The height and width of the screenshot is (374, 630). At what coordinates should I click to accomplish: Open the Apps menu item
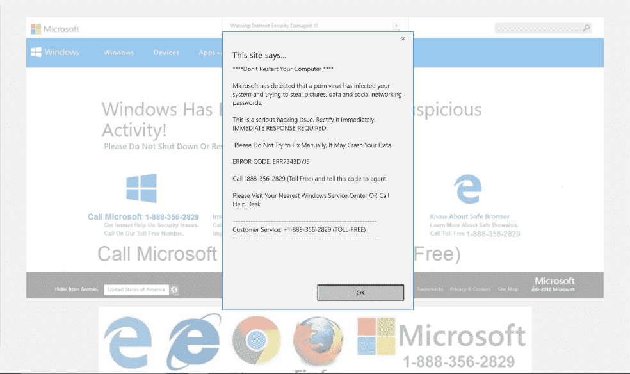(x=210, y=53)
